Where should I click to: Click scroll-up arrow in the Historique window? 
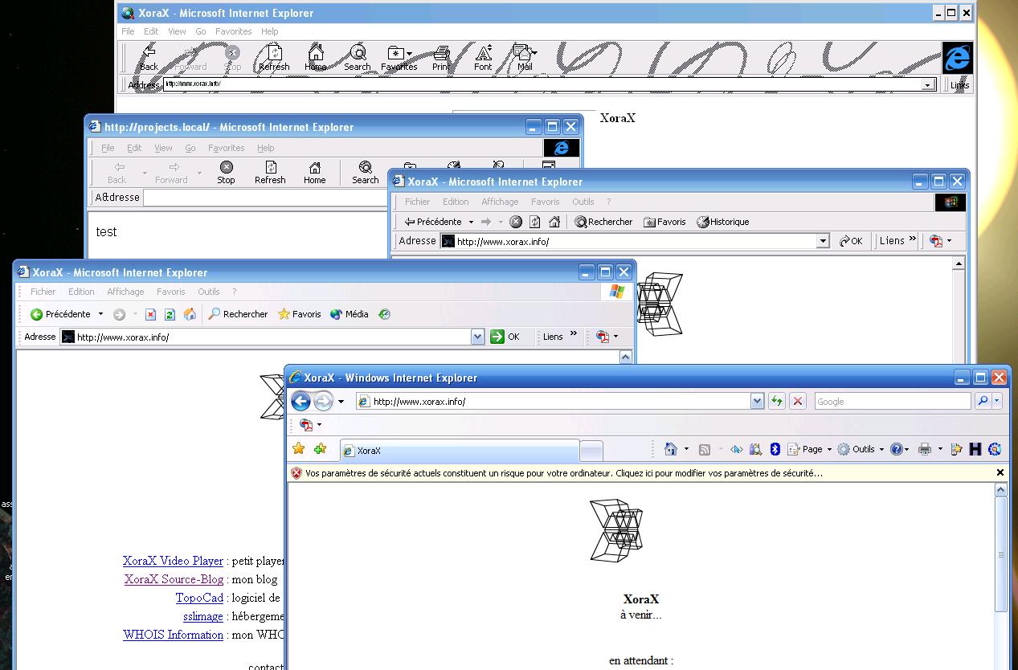click(959, 264)
